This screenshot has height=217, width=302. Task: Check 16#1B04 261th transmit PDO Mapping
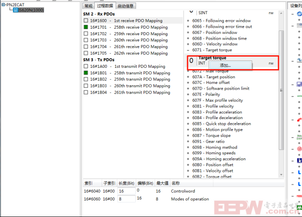86,92
